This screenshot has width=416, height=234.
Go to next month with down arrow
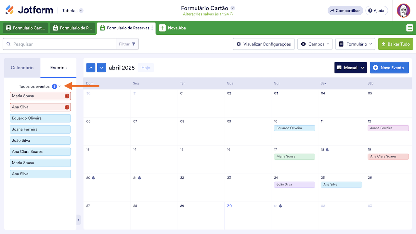click(x=102, y=68)
